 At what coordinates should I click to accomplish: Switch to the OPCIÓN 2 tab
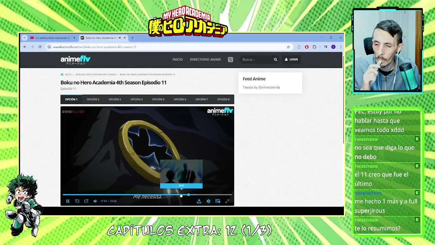(x=93, y=99)
